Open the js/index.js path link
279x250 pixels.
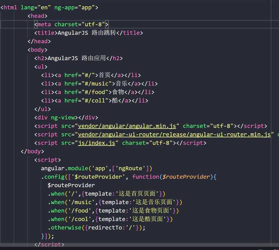(x=96, y=143)
